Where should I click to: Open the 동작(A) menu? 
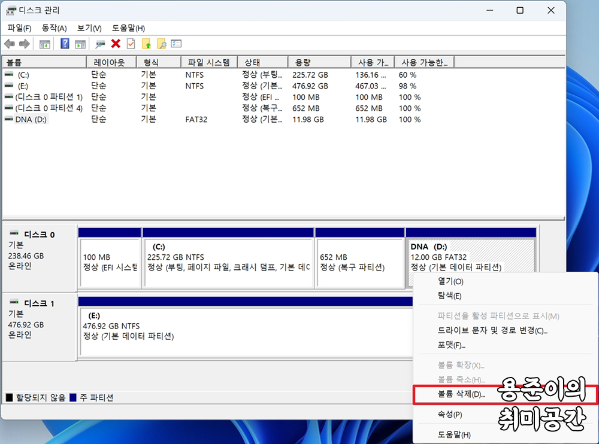pos(54,28)
